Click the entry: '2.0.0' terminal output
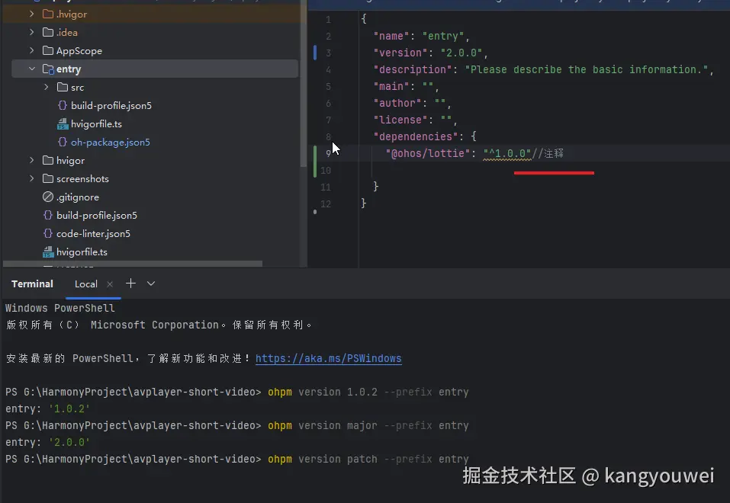 pos(47,442)
